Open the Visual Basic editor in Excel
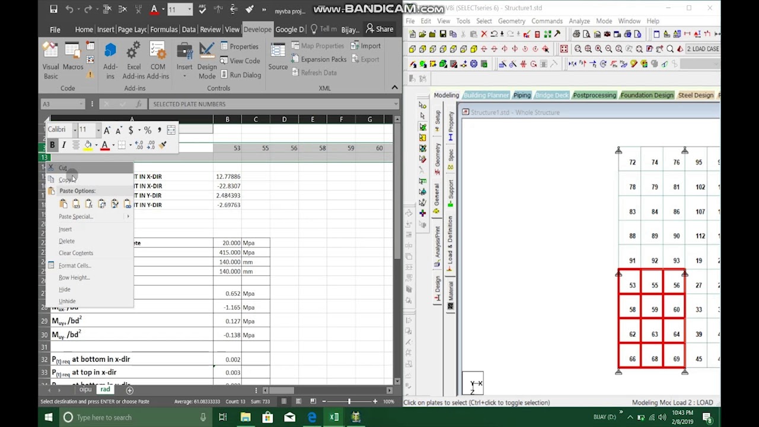The image size is (759, 427). coord(50,61)
